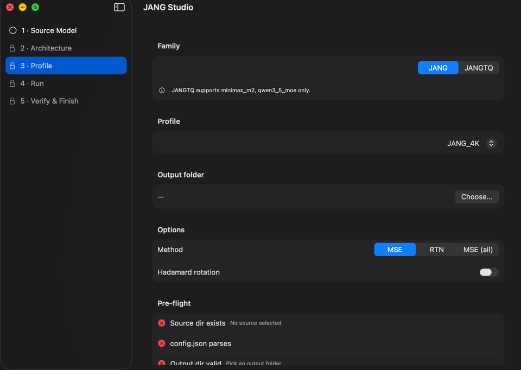Choose the MSE (all) method

[x=478, y=250]
